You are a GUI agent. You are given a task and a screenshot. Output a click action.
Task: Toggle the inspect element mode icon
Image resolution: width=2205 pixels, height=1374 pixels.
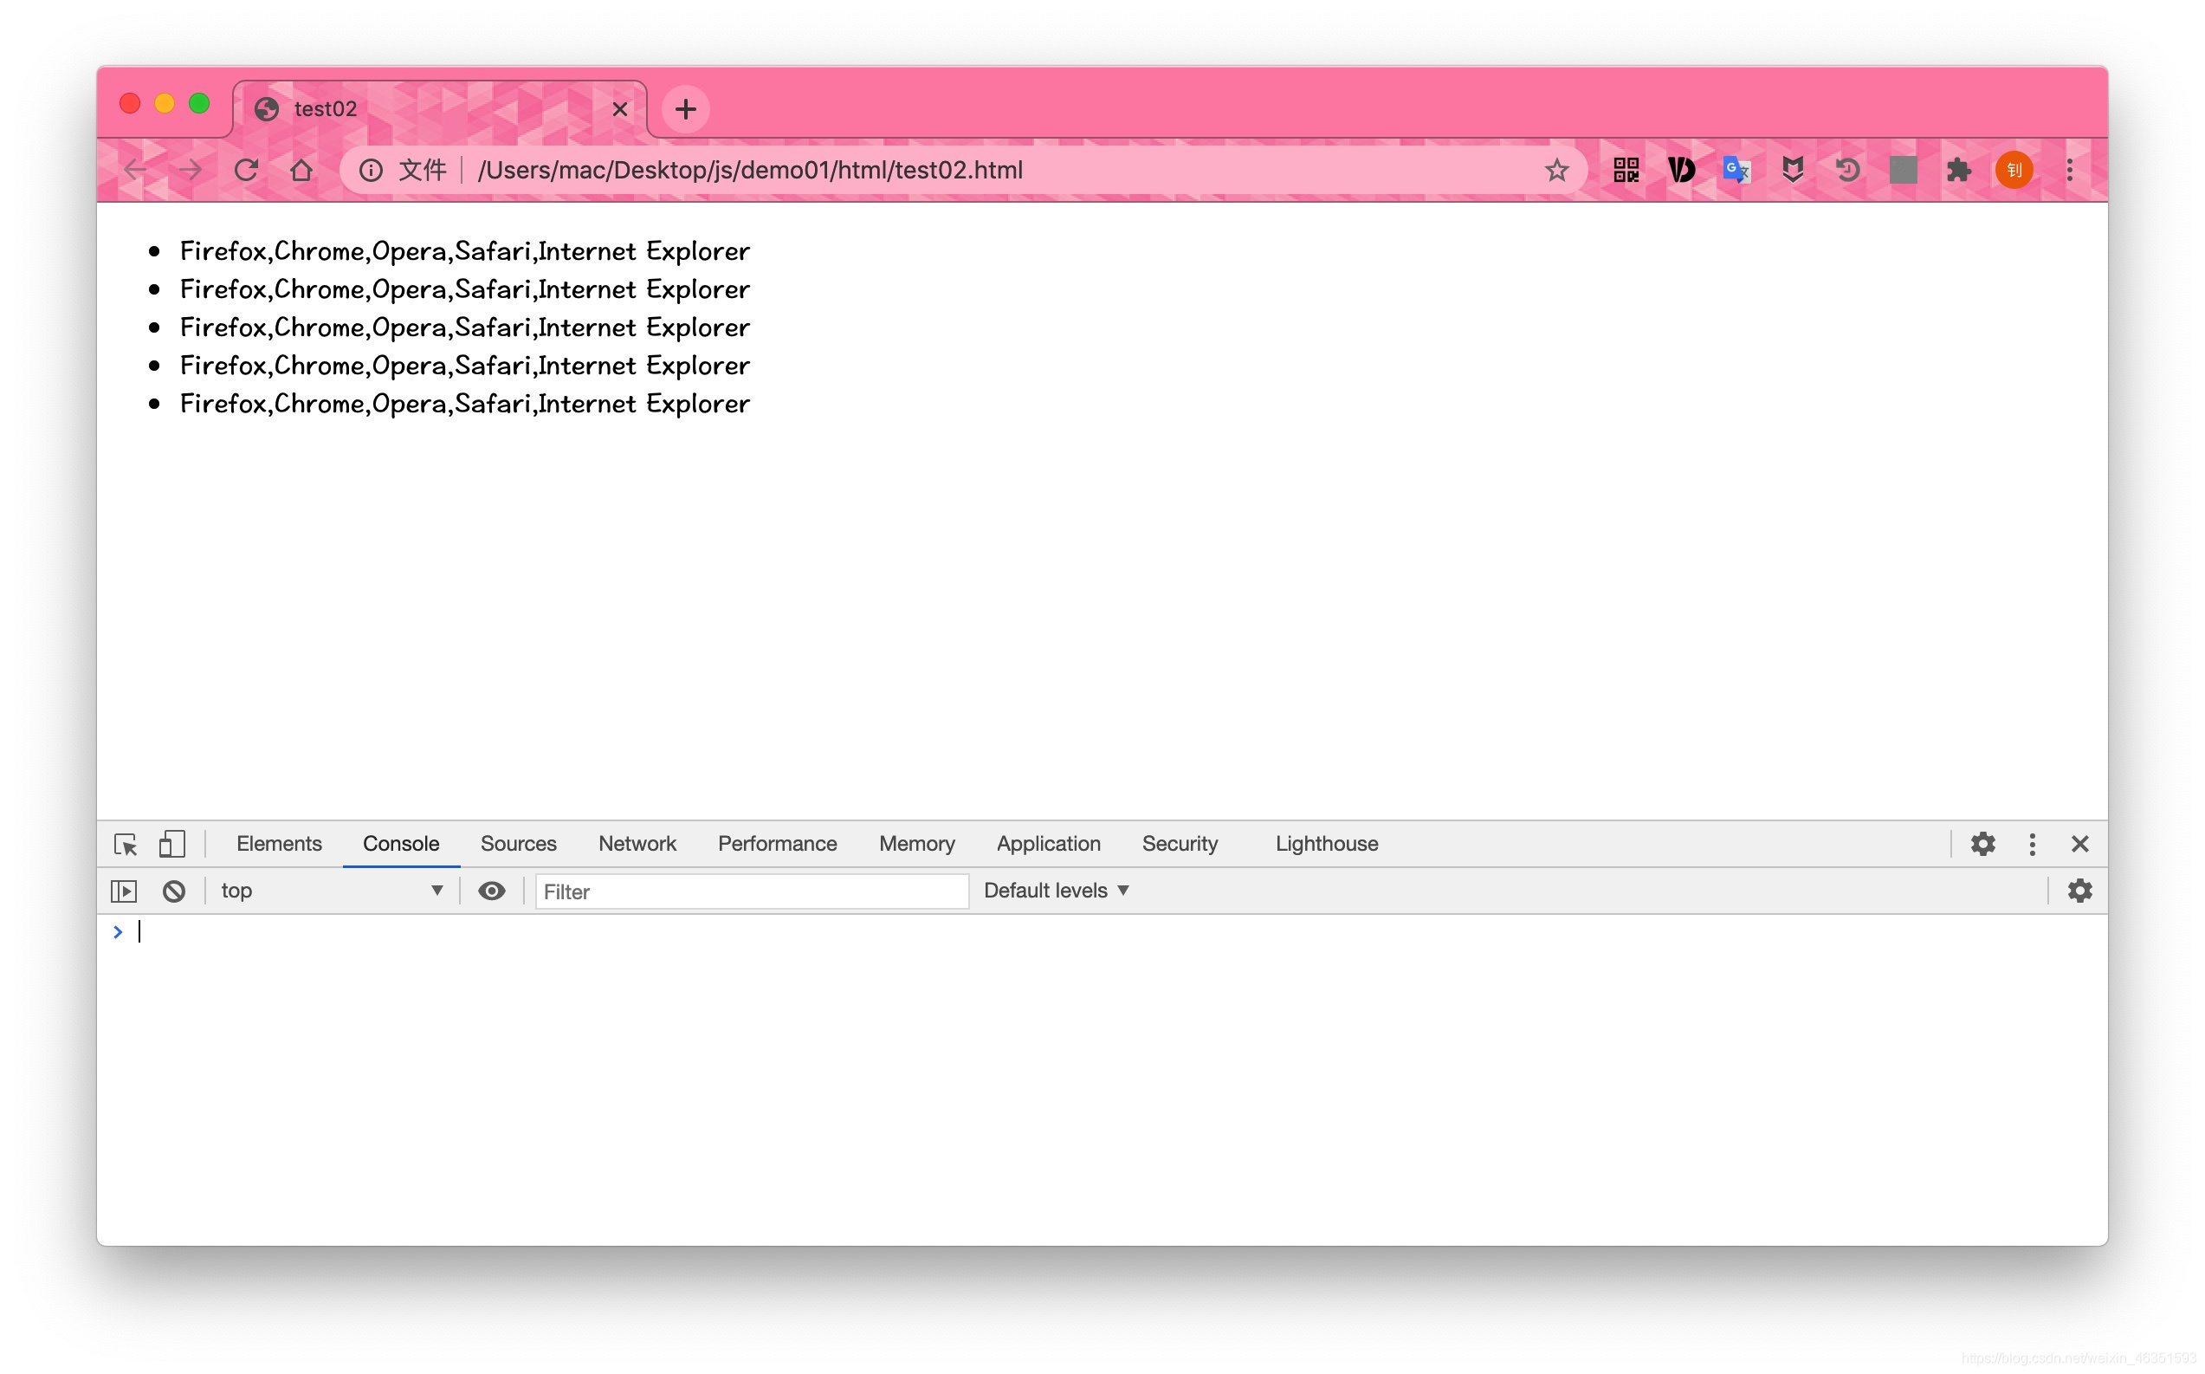(125, 842)
